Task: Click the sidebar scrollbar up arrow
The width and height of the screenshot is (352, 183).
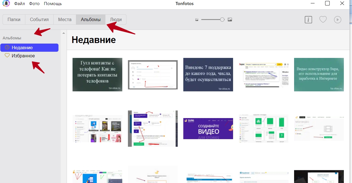Action: [64, 33]
